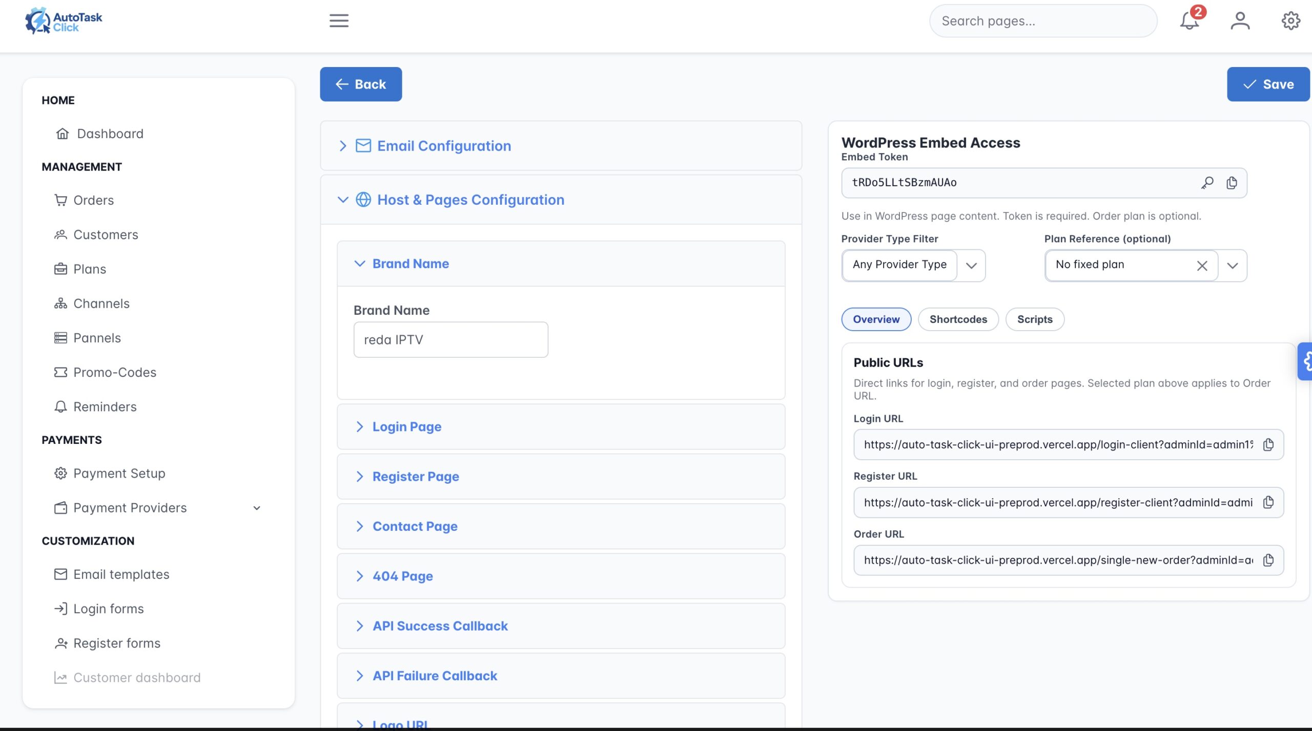Focus the Search pages field
The image size is (1312, 731).
click(x=1043, y=21)
